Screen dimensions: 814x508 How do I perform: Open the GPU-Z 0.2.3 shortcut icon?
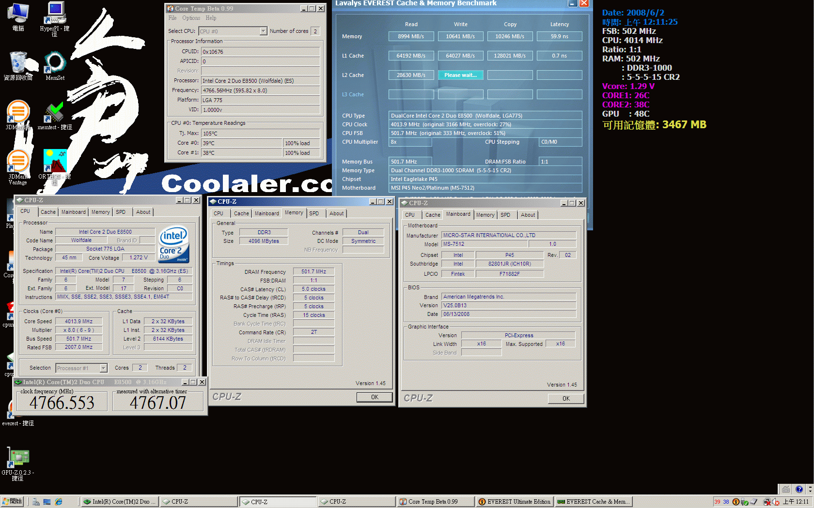(x=18, y=464)
